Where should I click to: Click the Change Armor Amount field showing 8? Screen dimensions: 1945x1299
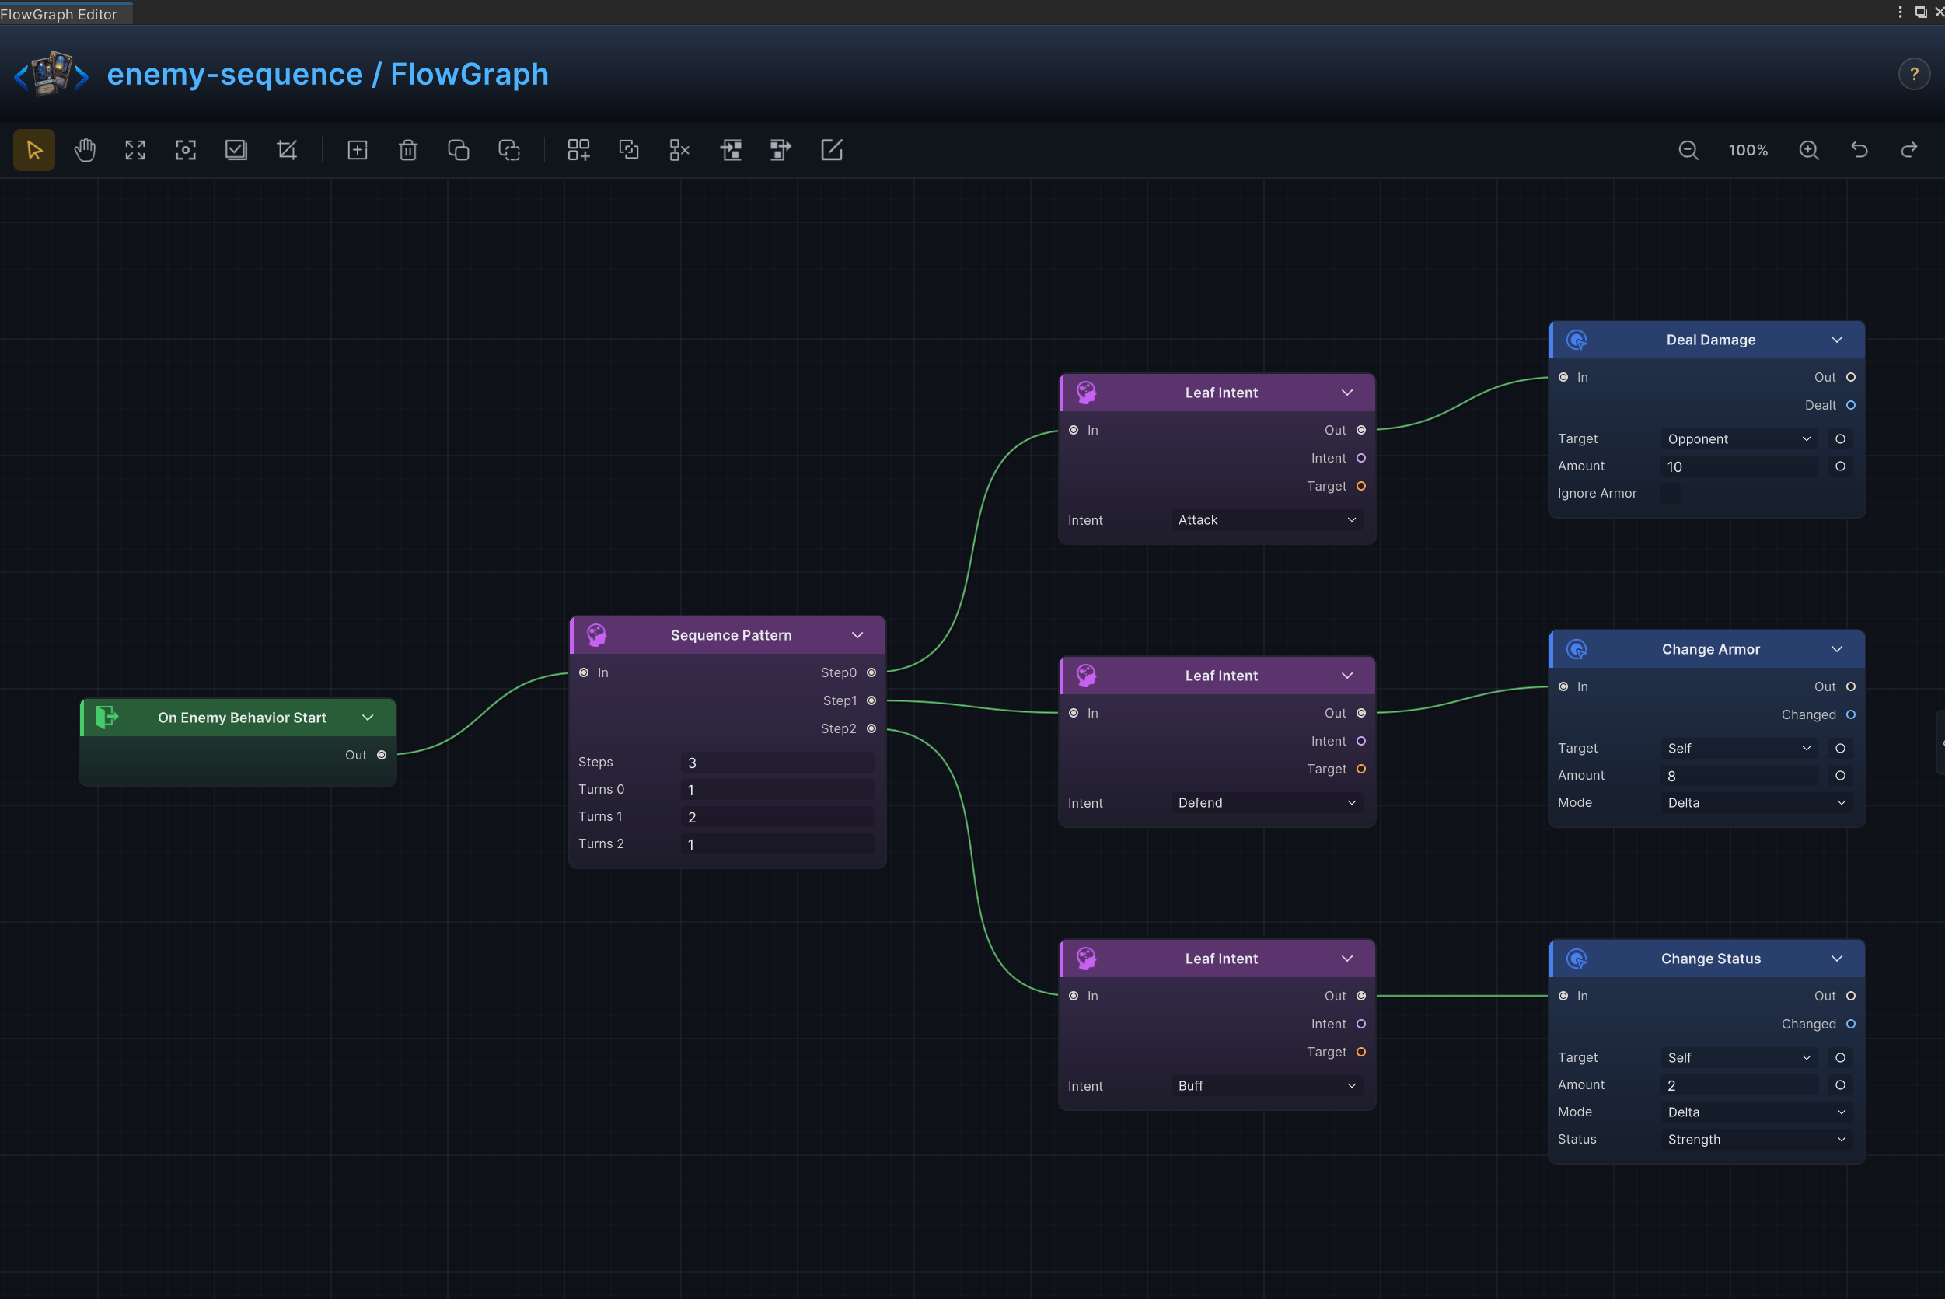1739,775
